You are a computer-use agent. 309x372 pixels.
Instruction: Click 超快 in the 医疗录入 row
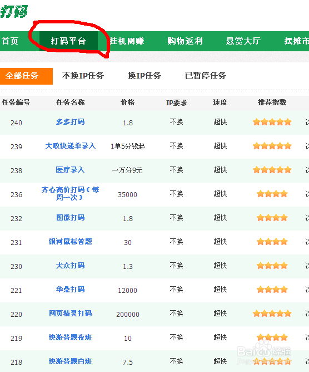(x=220, y=170)
